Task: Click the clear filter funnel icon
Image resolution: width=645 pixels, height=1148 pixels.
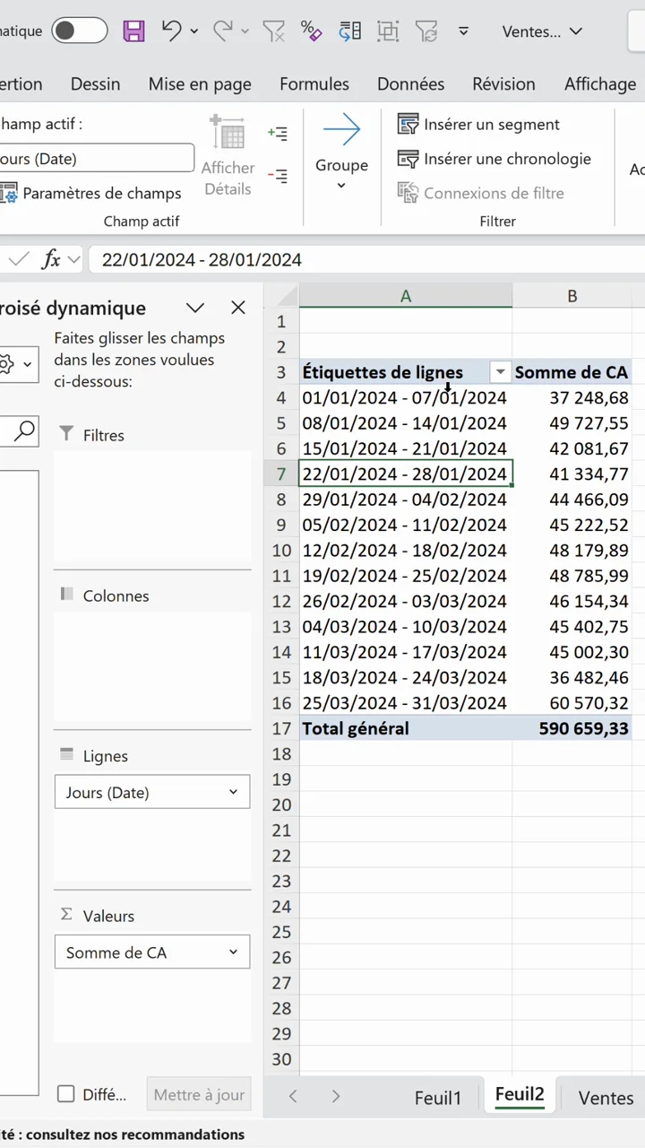Action: click(273, 31)
